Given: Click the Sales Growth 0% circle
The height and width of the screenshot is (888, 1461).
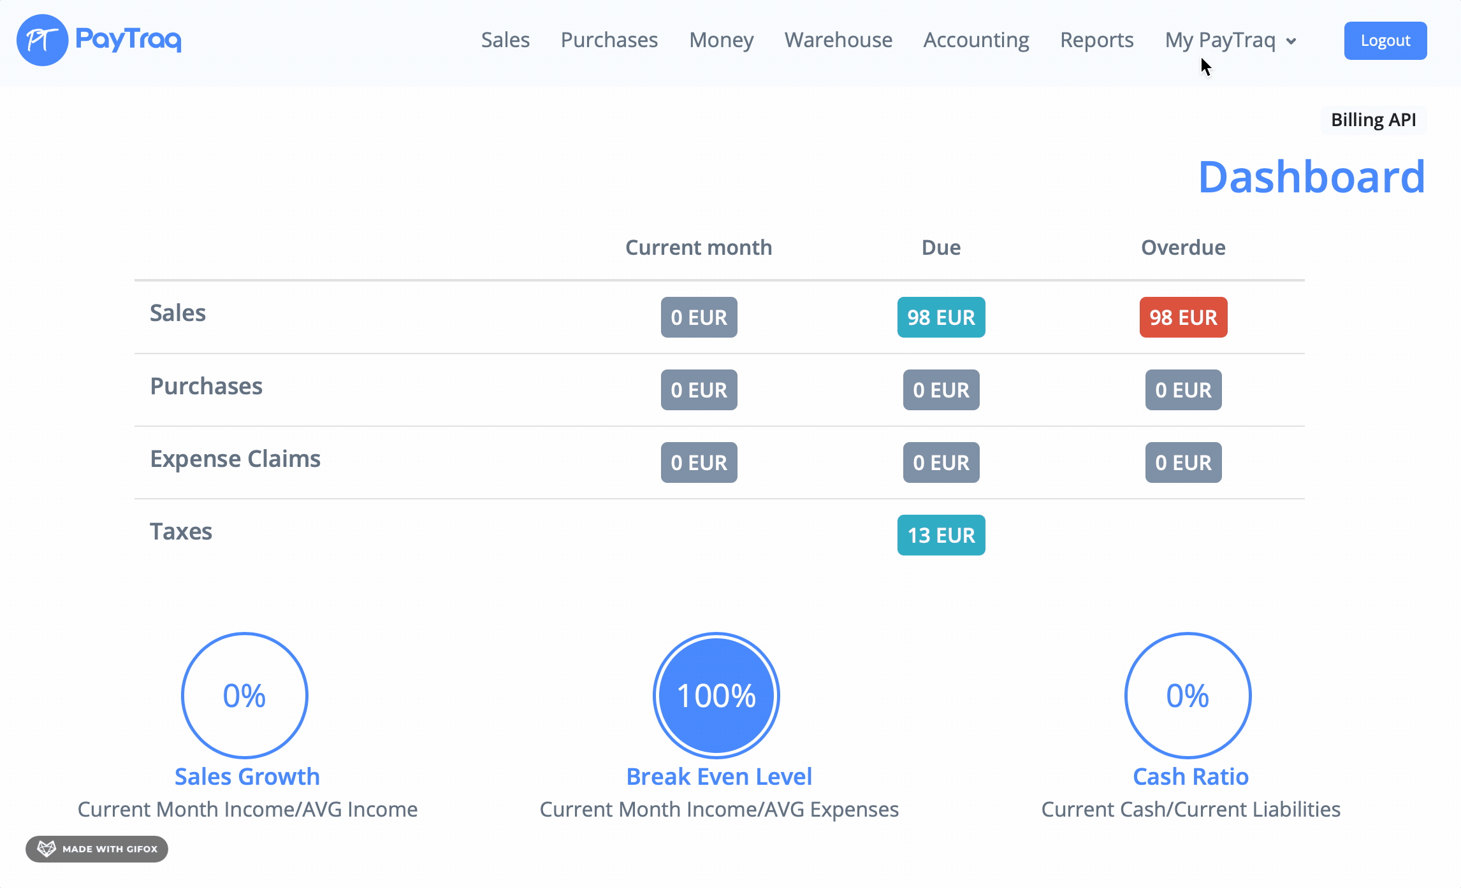Looking at the screenshot, I should coord(245,695).
